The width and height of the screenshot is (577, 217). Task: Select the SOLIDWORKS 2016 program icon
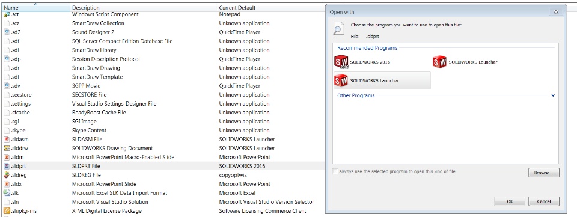coord(341,62)
